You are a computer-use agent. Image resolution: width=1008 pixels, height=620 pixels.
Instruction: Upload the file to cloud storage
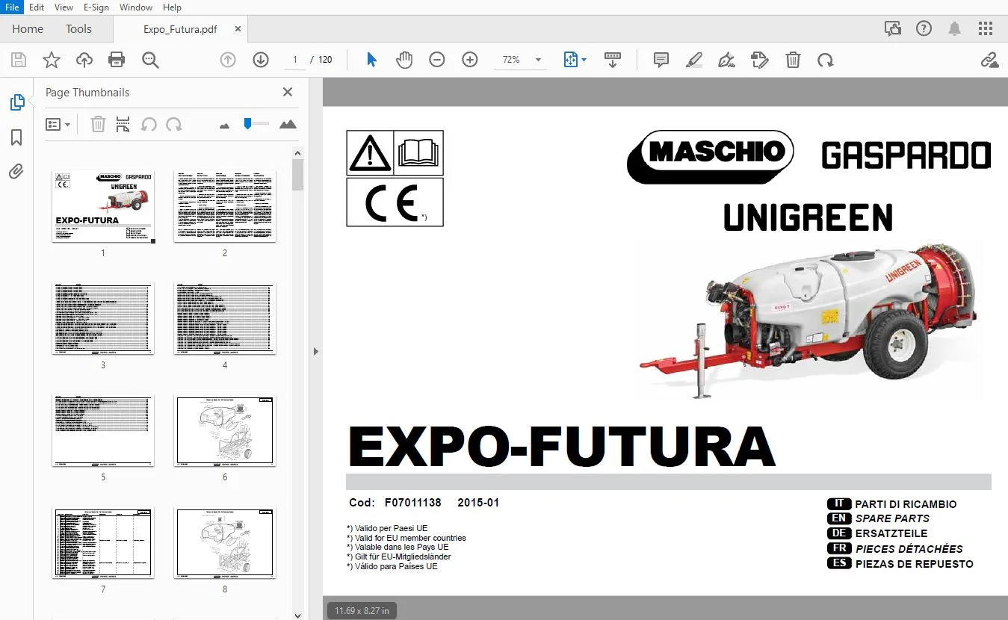(84, 60)
